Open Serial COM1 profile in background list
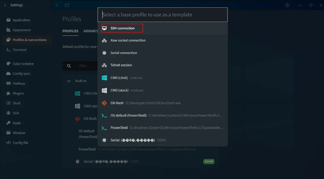The width and height of the screenshot is (324, 179). [x=140, y=161]
